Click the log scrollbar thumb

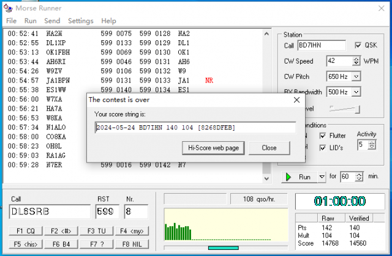point(266,168)
